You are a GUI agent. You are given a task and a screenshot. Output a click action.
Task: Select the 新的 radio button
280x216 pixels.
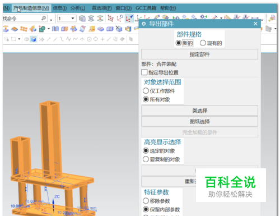179,43
